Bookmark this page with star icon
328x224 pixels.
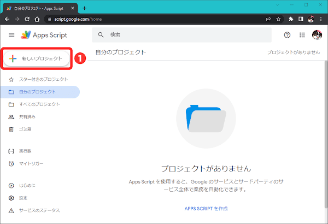(278, 19)
